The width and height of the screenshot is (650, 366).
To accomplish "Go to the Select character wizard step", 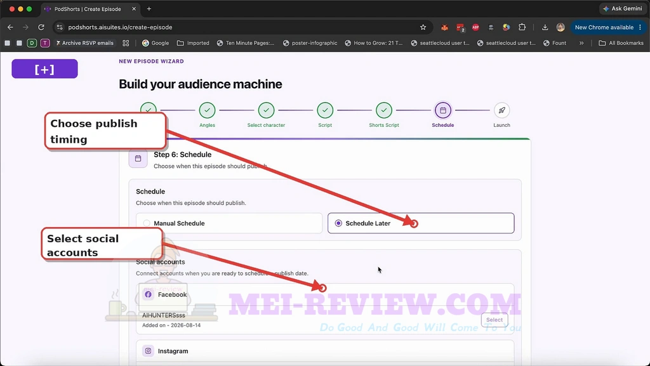I will click(x=266, y=115).
